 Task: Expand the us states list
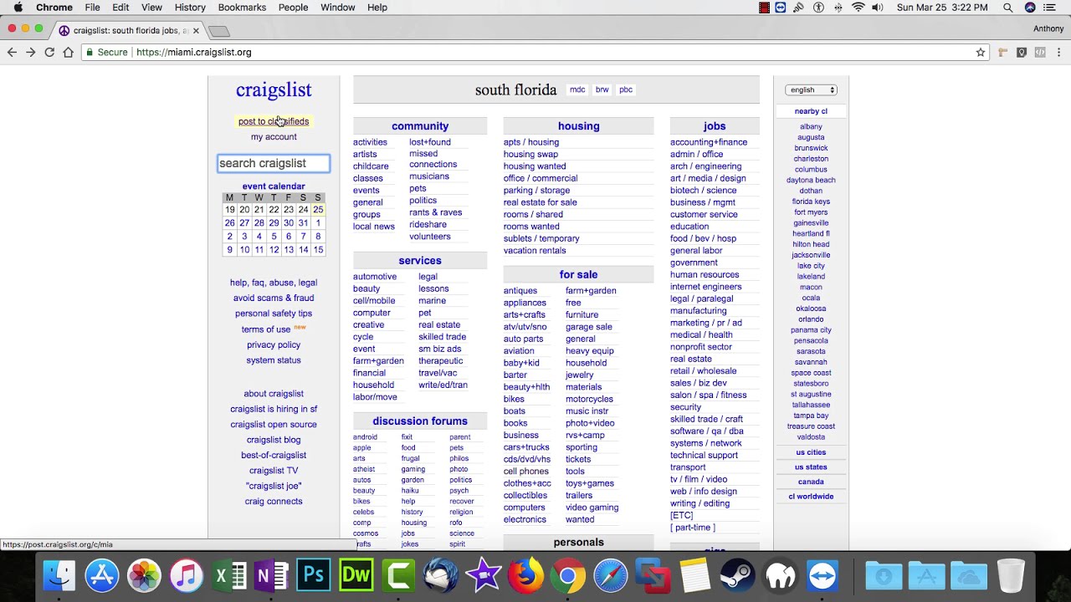point(811,467)
